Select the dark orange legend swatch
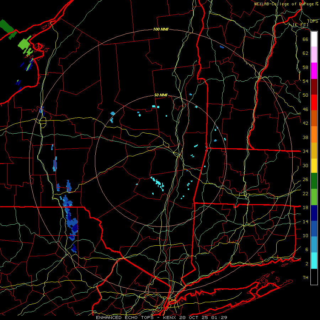Viewport: 320px width, 320px height. point(314,118)
